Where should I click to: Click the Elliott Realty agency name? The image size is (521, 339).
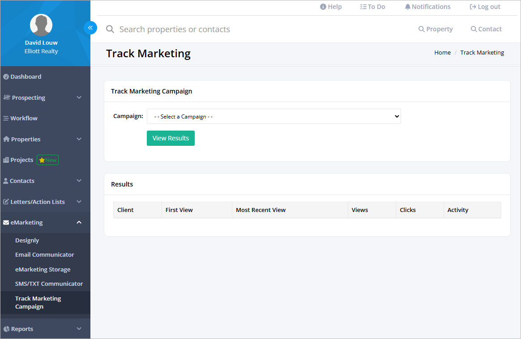click(41, 51)
